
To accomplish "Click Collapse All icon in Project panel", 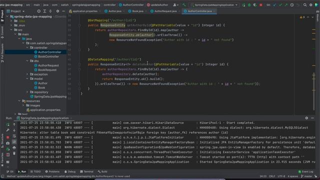I will point(50,11).
